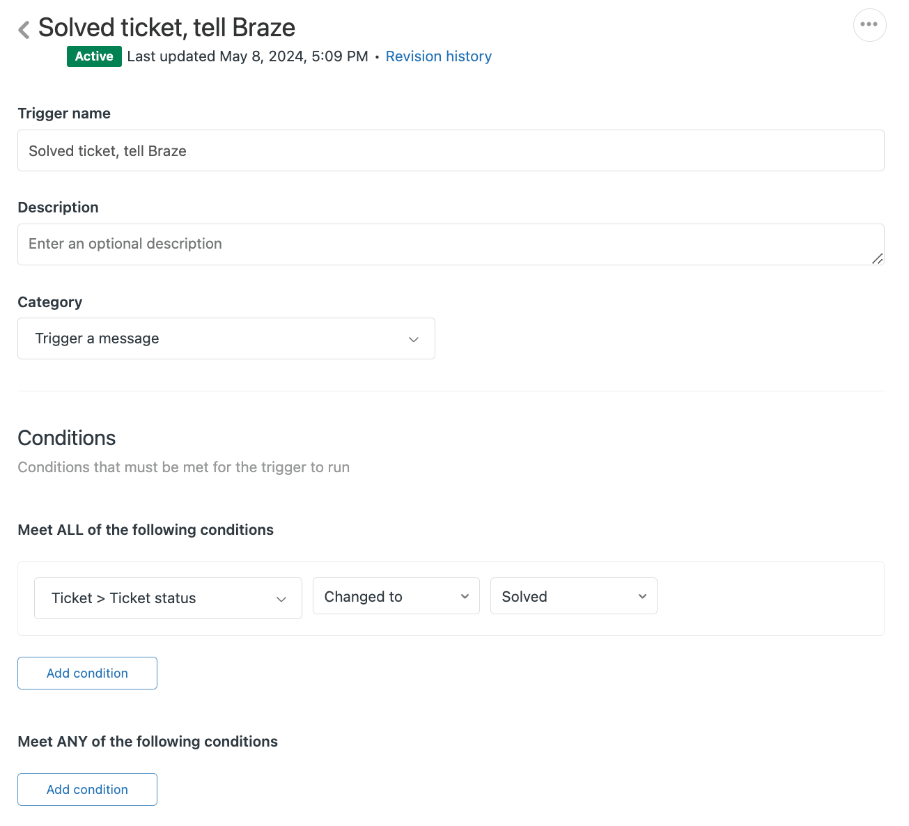The height and width of the screenshot is (826, 909).
Task: Click the Active status badge
Action: pyautogui.click(x=94, y=56)
